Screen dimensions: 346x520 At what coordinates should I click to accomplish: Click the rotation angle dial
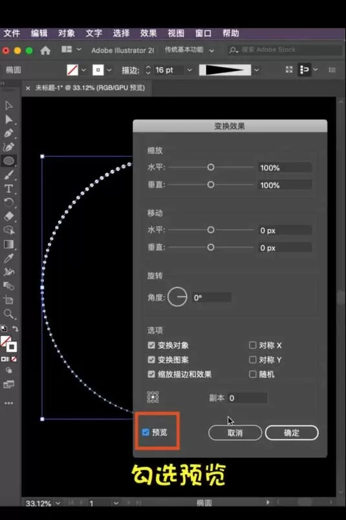click(x=177, y=296)
